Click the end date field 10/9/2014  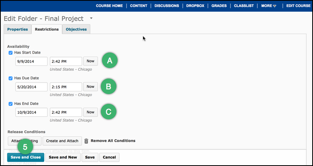click(x=32, y=112)
